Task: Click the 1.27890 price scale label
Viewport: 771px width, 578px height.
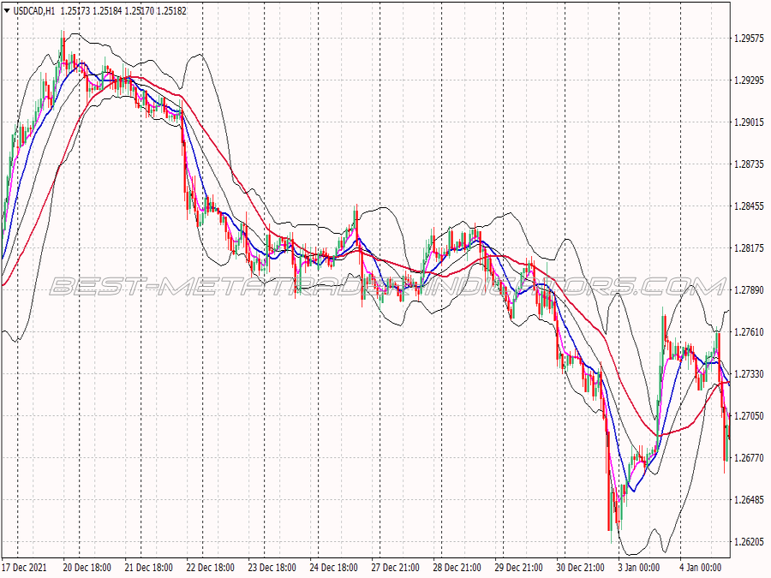Action: (x=749, y=290)
